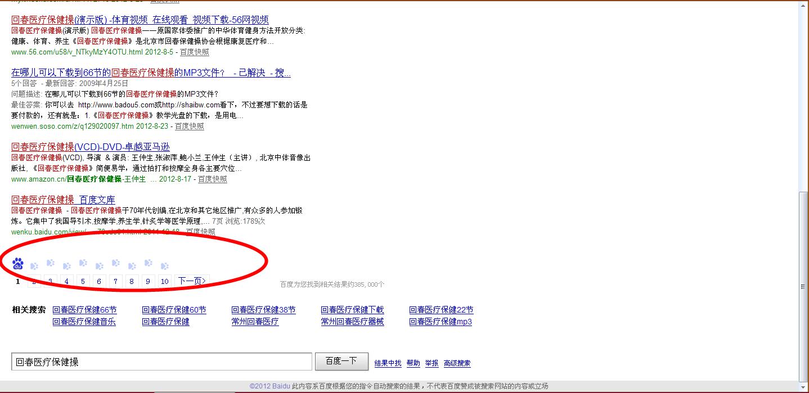Screen dimensions: 809x393
Task: Click the paw print above page 4
Action: (x=67, y=266)
